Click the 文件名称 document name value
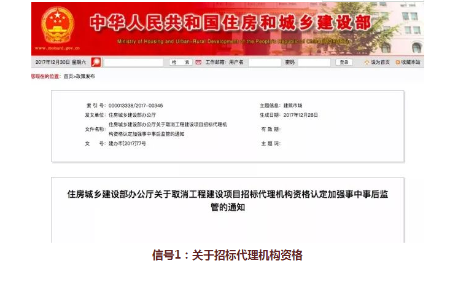The height and width of the screenshot is (282, 458). [168, 129]
